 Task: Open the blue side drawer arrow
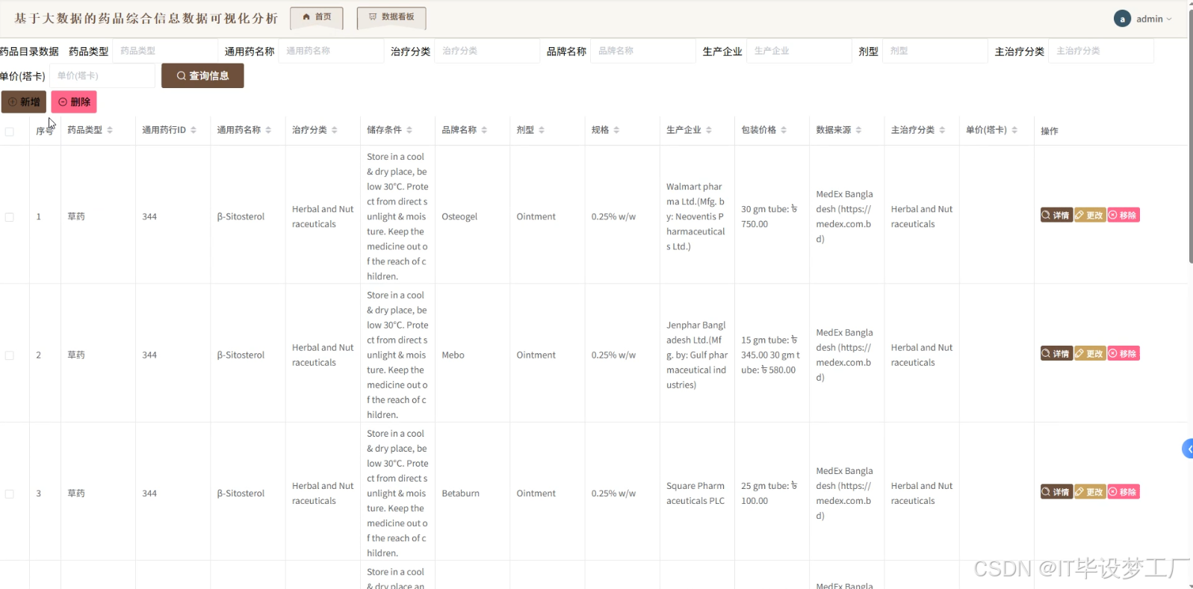click(x=1188, y=449)
